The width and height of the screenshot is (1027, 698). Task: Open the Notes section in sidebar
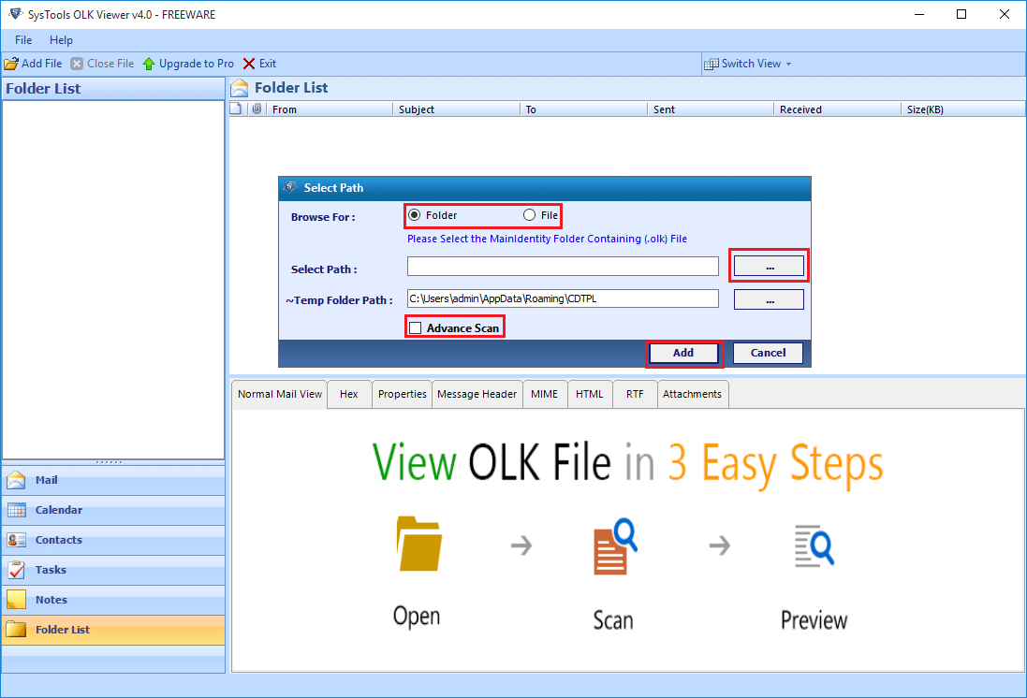[x=113, y=600]
